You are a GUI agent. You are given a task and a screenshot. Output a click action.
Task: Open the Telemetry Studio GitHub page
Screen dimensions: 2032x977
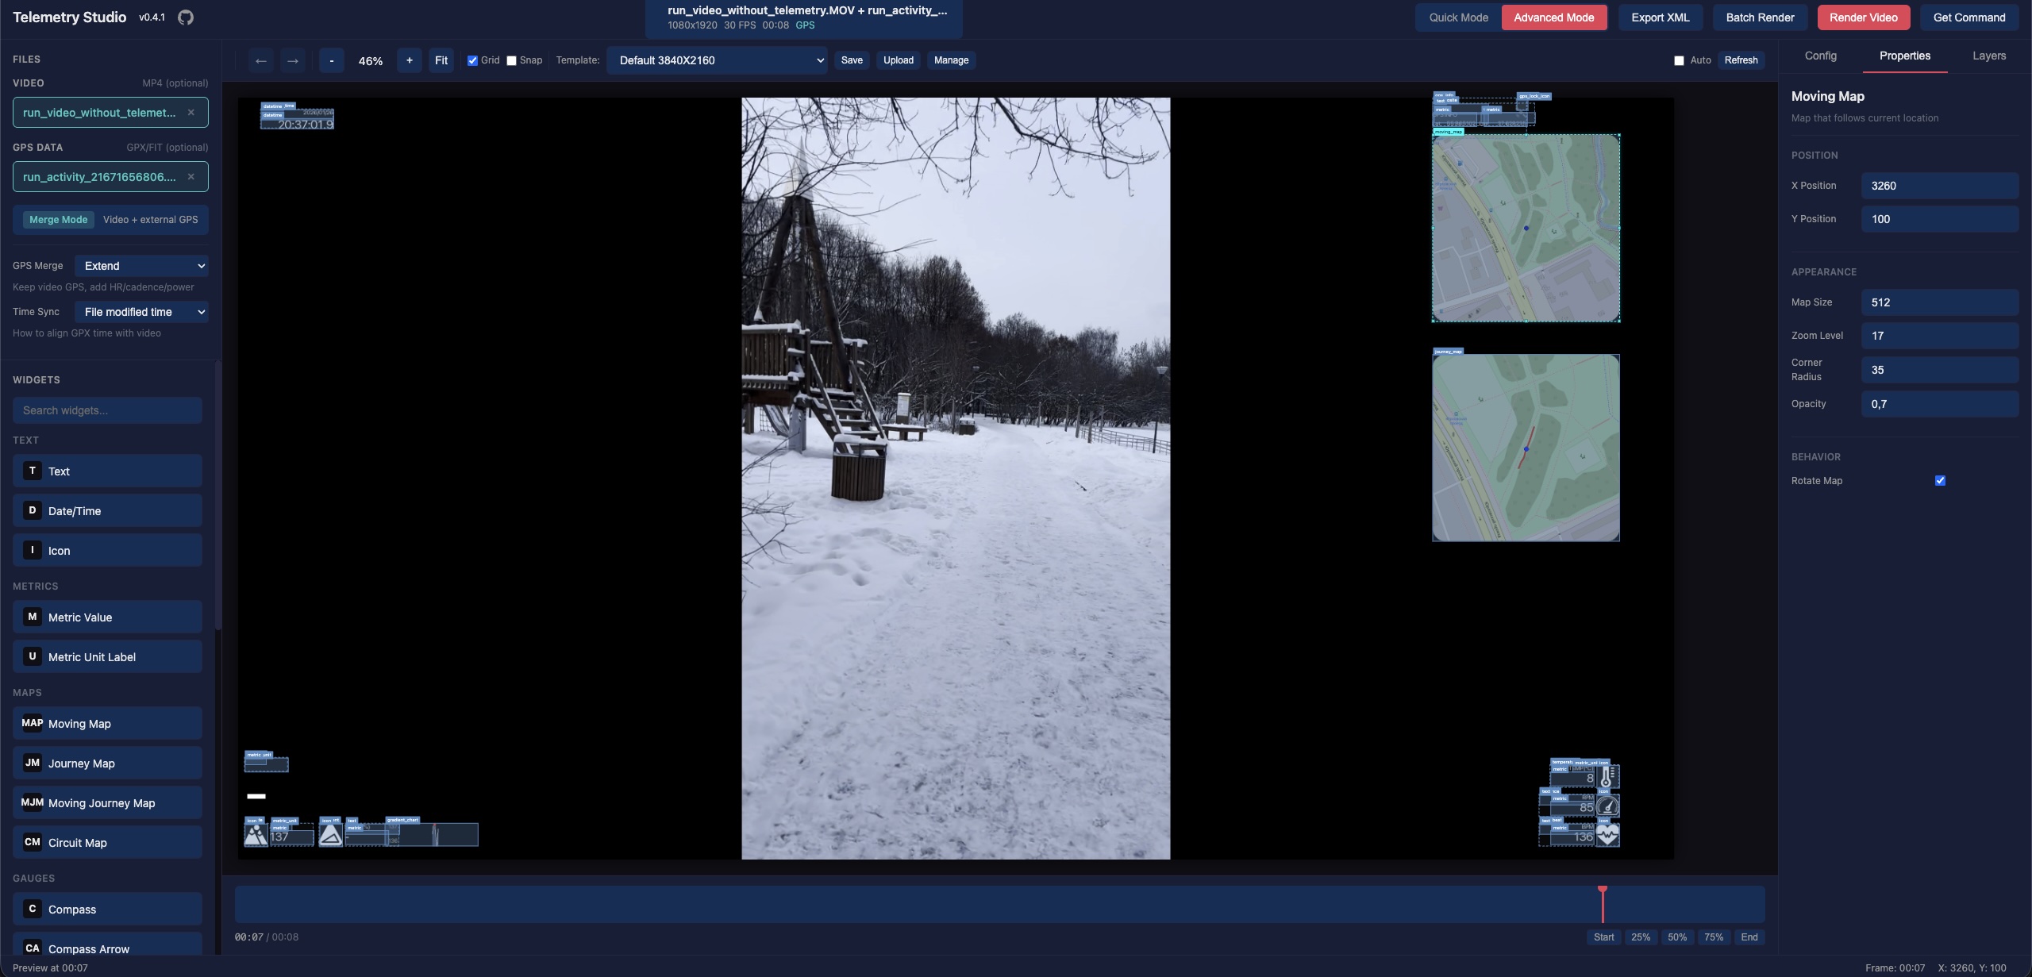(187, 17)
